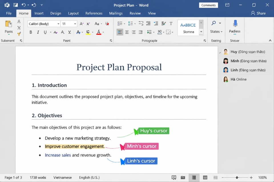Open the text highlight color tool
274x182 pixels.
pos(88,32)
